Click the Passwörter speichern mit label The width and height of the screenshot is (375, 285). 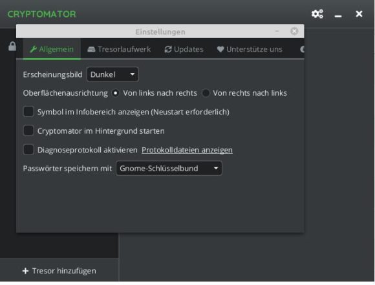coord(67,168)
